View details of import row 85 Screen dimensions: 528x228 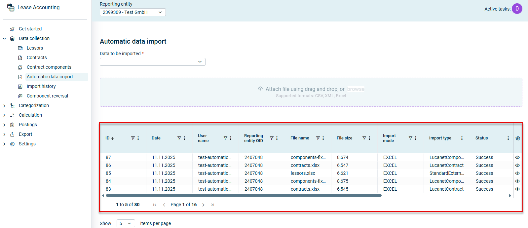517,173
